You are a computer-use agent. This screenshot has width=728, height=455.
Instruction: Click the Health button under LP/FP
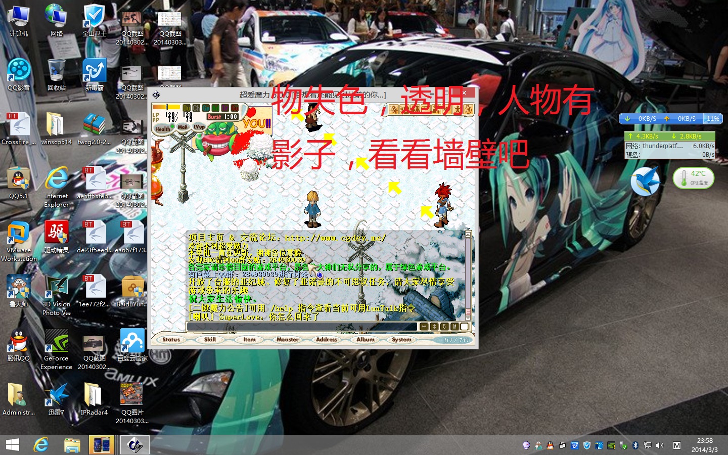coord(163,129)
